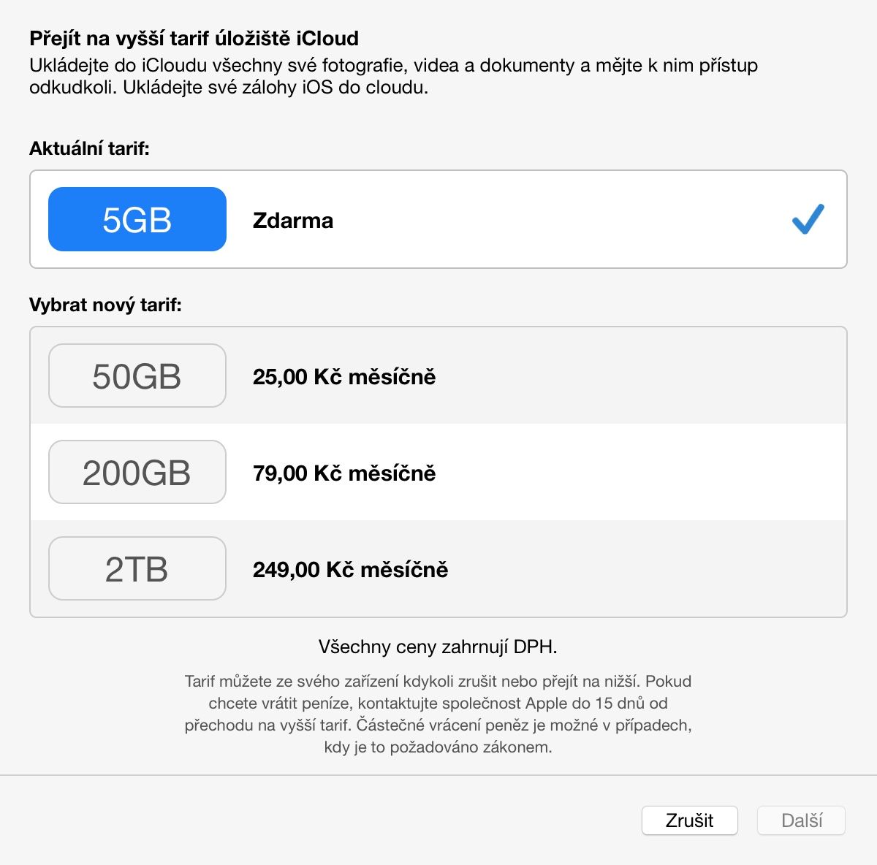Click empty space in the 2TB row
The height and width of the screenshot is (865, 877).
click(x=643, y=568)
